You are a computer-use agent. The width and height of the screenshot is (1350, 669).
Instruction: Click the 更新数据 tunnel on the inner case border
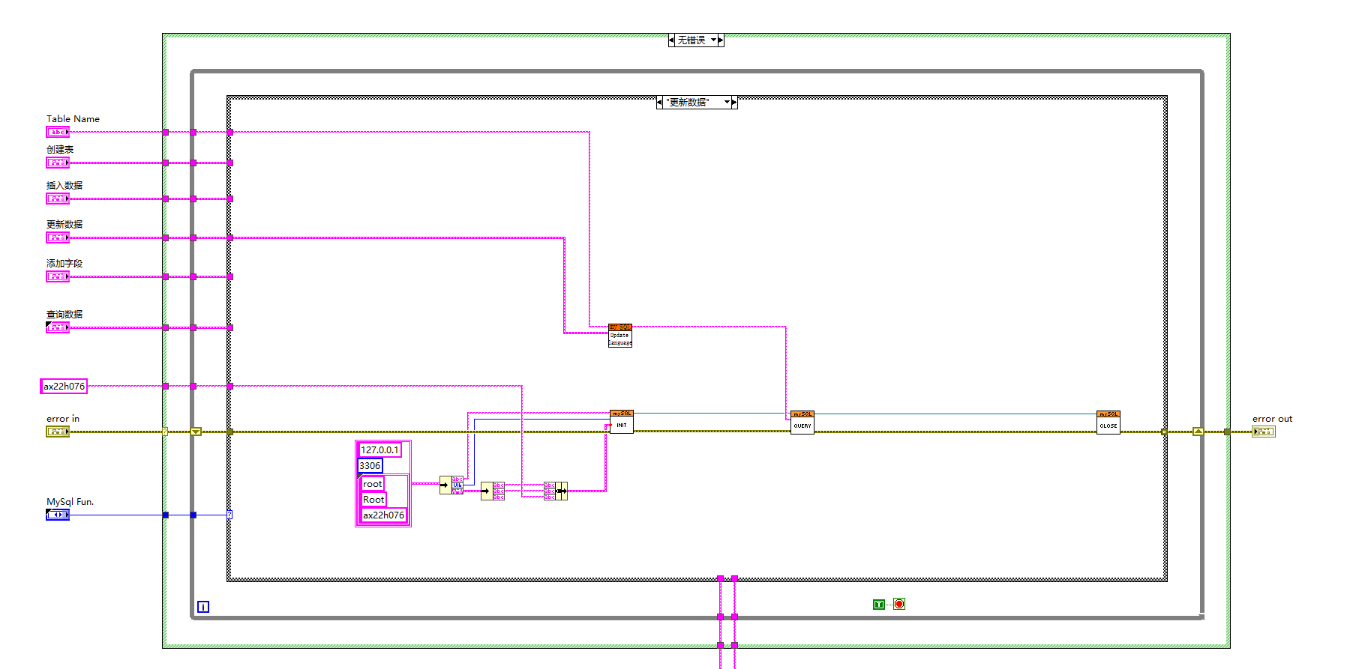[x=230, y=237]
